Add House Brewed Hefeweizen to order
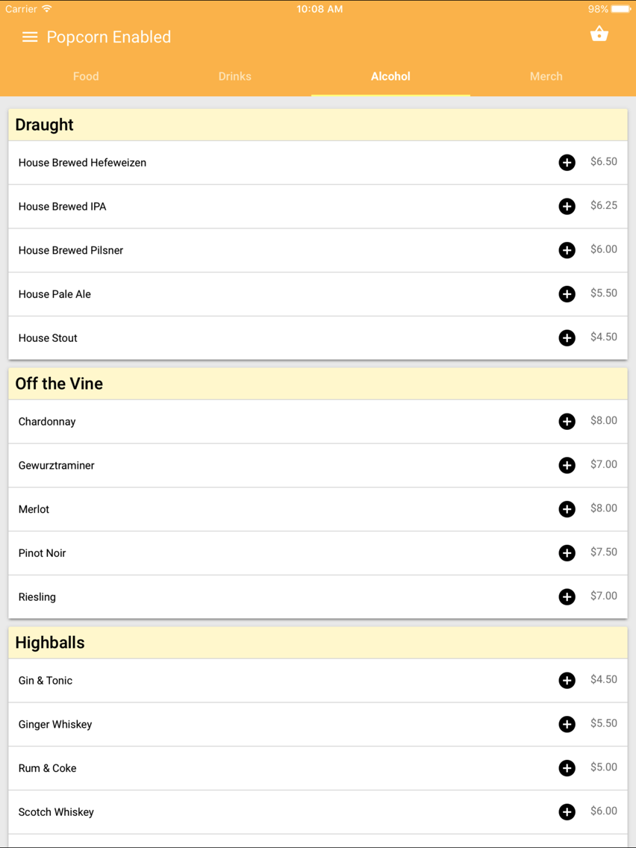The image size is (636, 848). pos(567,162)
